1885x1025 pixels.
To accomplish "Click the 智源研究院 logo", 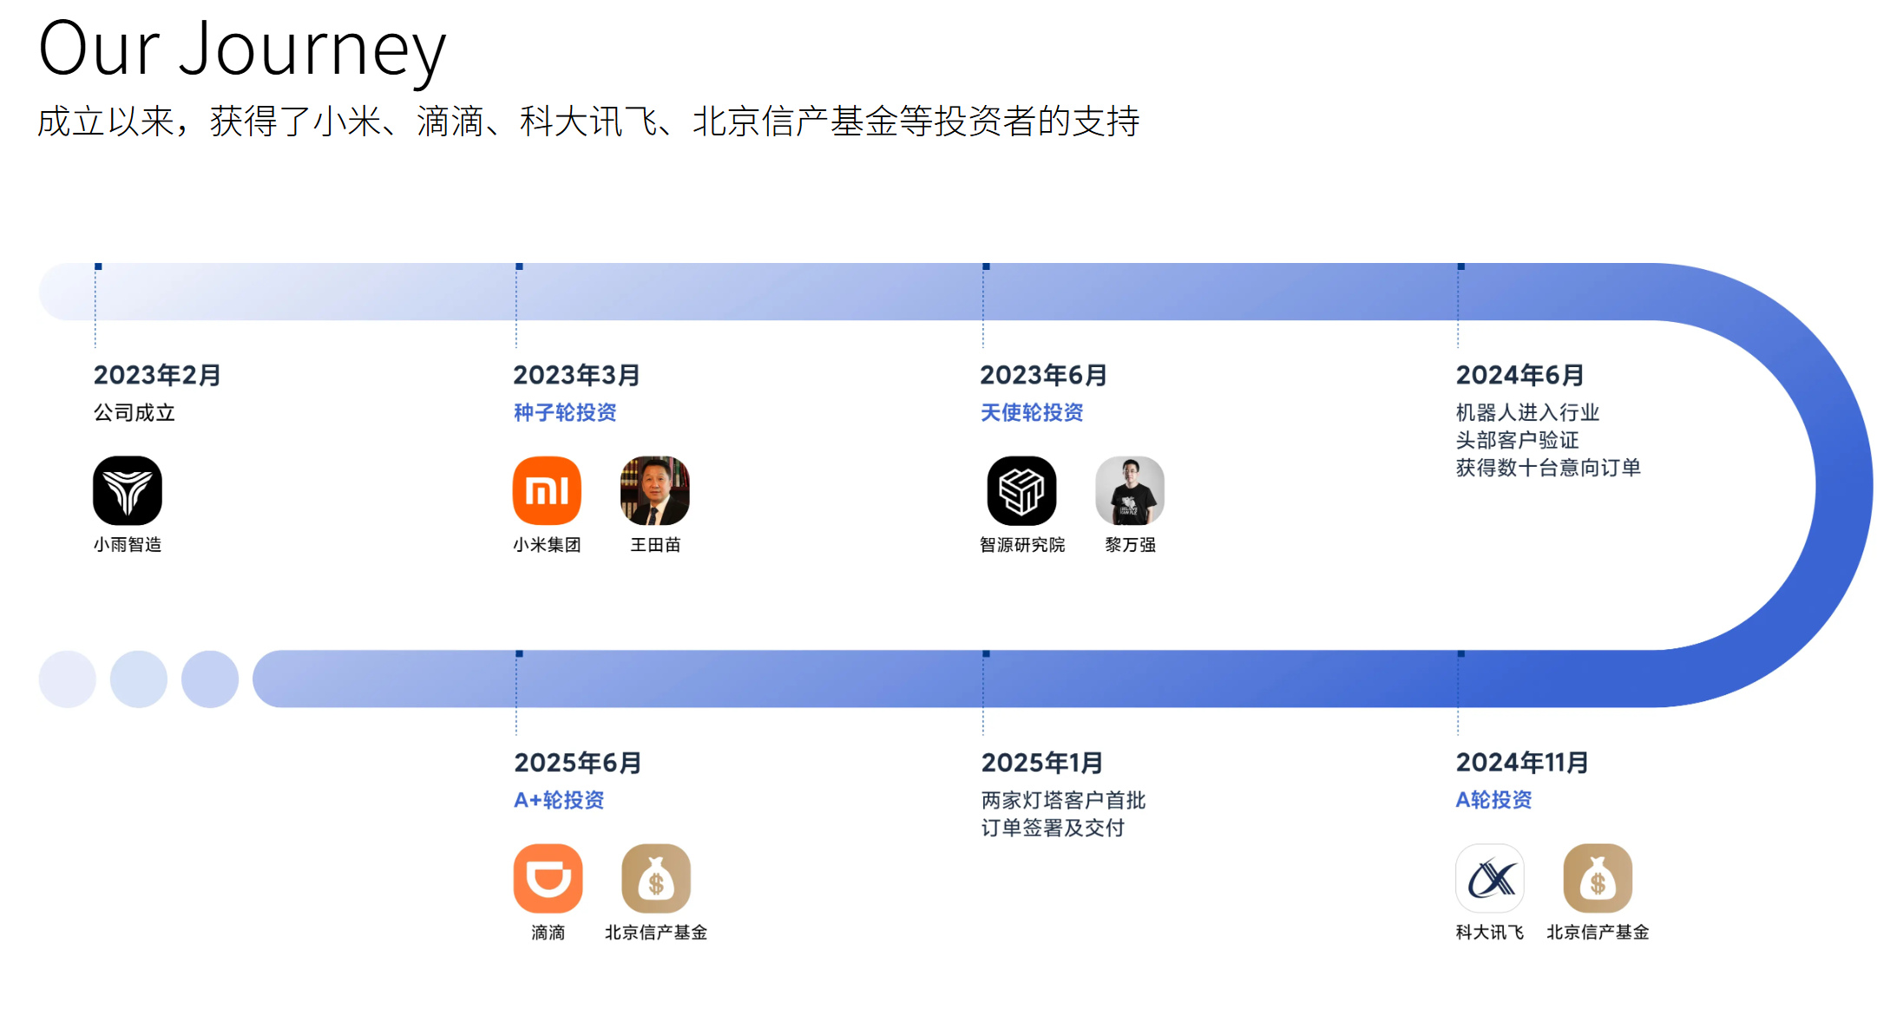I will point(1022,490).
